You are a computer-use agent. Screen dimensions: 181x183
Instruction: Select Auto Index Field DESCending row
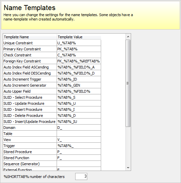click(30, 73)
